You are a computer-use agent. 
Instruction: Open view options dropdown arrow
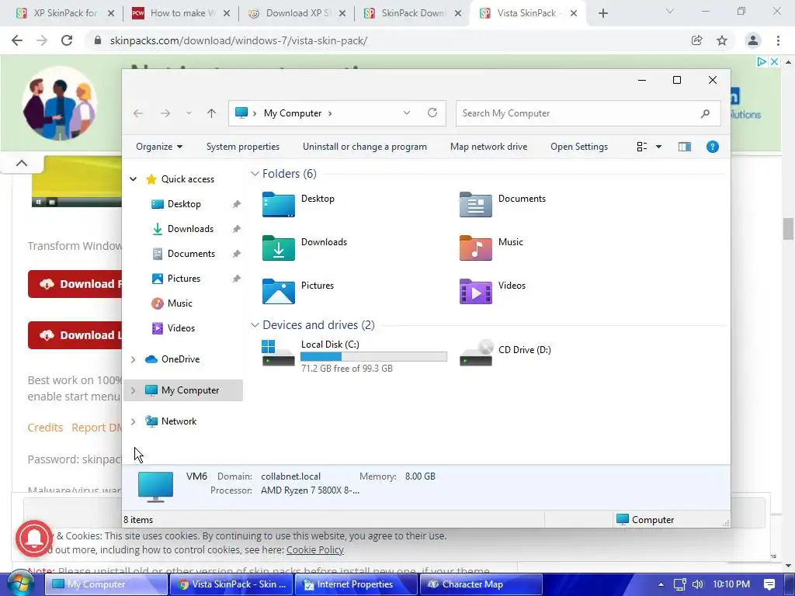[658, 147]
